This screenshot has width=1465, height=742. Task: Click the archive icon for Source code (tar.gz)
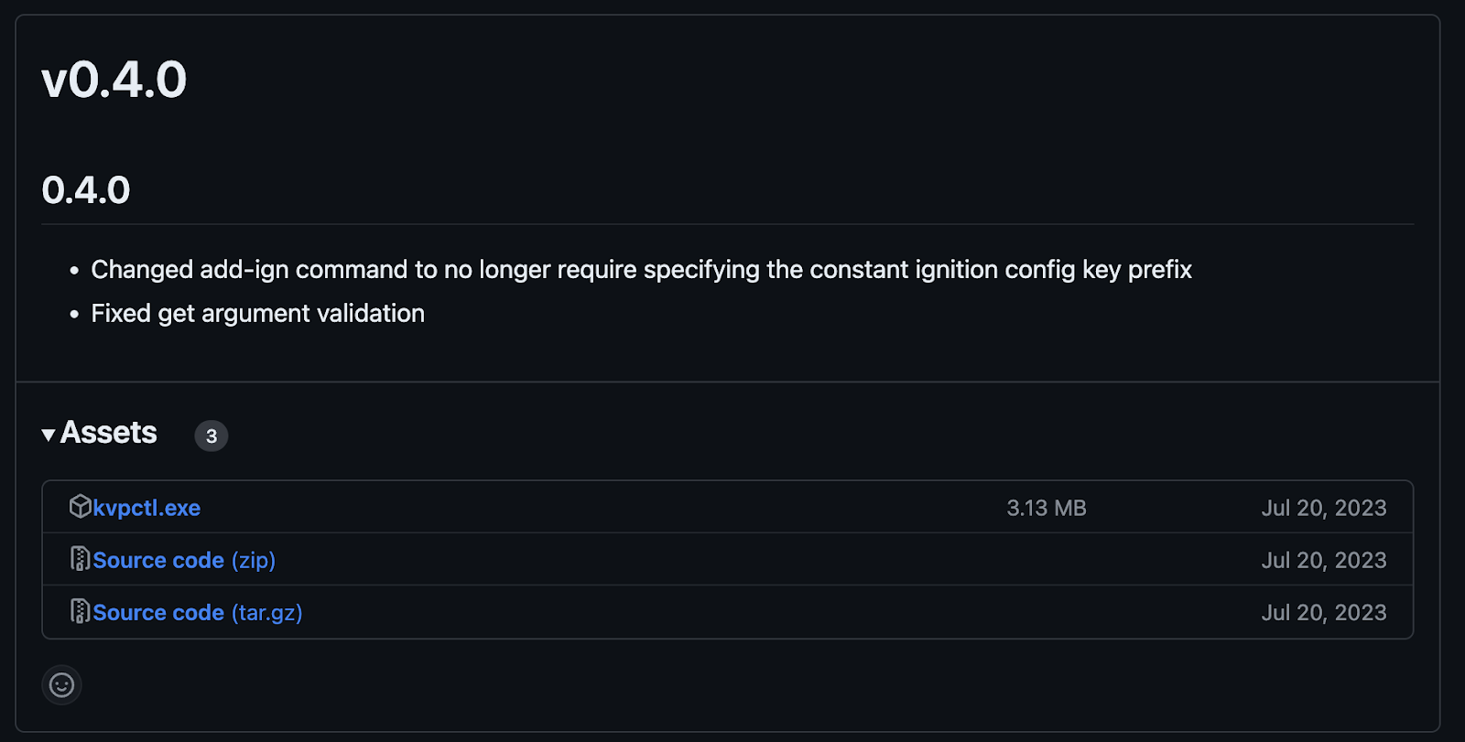(81, 610)
